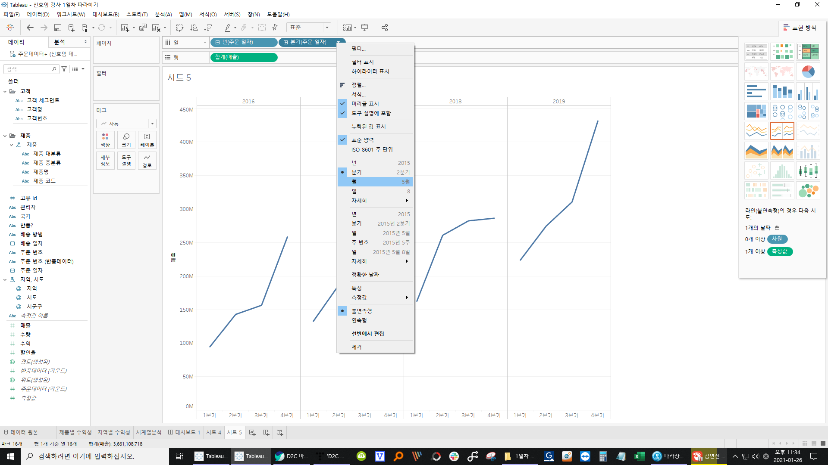Collapse the 고객 folder
This screenshot has width=828, height=465.
[x=5, y=91]
